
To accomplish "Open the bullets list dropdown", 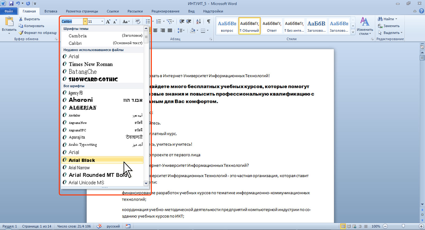I will click(x=153, y=22).
